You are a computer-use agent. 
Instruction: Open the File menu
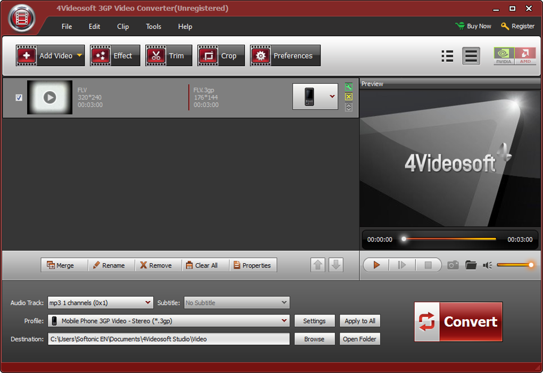[x=67, y=26]
